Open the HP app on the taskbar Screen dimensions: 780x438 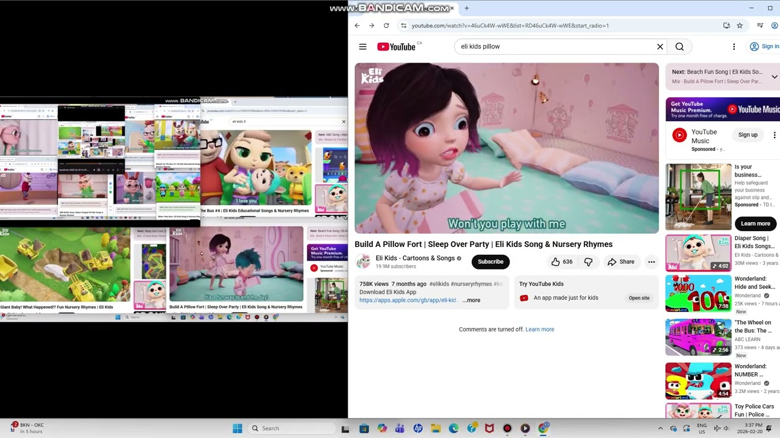tap(418, 428)
